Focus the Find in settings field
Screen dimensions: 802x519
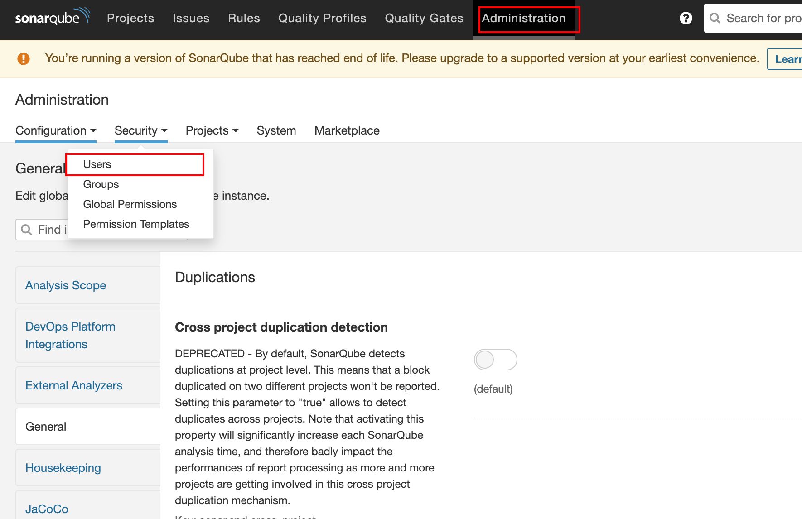(x=42, y=230)
